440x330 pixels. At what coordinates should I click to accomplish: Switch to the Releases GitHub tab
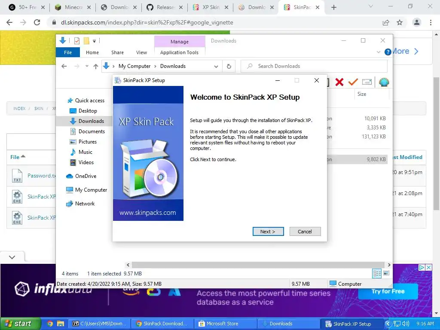pyautogui.click(x=165, y=7)
